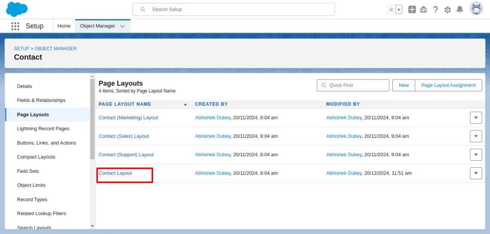Open the notifications bell
490x234 pixels.
point(460,9)
